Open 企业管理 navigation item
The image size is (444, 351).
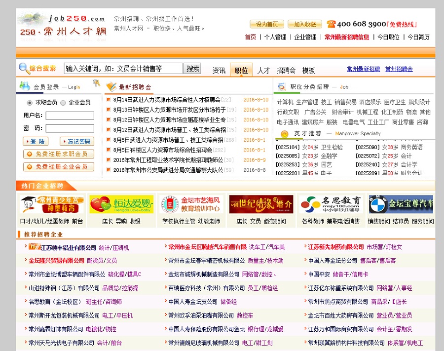pos(305,37)
